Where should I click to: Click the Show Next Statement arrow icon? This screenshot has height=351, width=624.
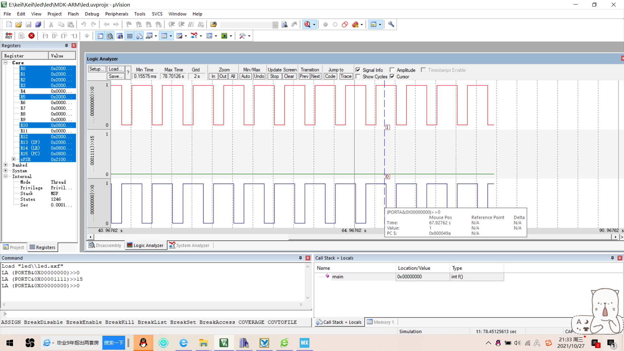87,36
